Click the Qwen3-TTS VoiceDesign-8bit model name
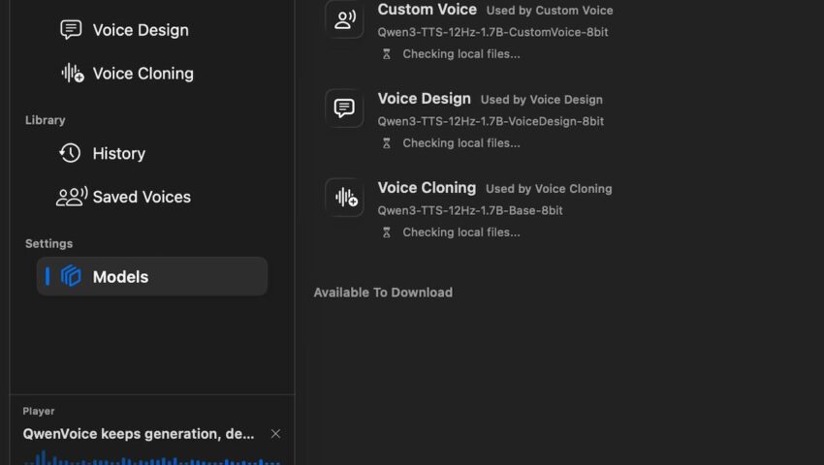This screenshot has height=465, width=824. click(491, 121)
